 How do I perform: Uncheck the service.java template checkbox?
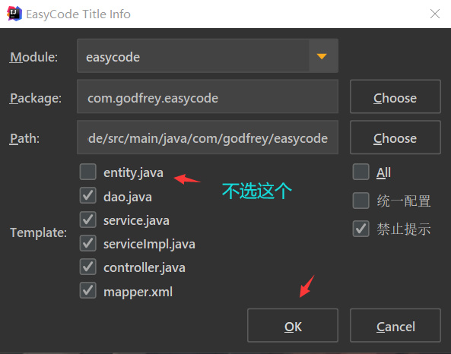(88, 220)
